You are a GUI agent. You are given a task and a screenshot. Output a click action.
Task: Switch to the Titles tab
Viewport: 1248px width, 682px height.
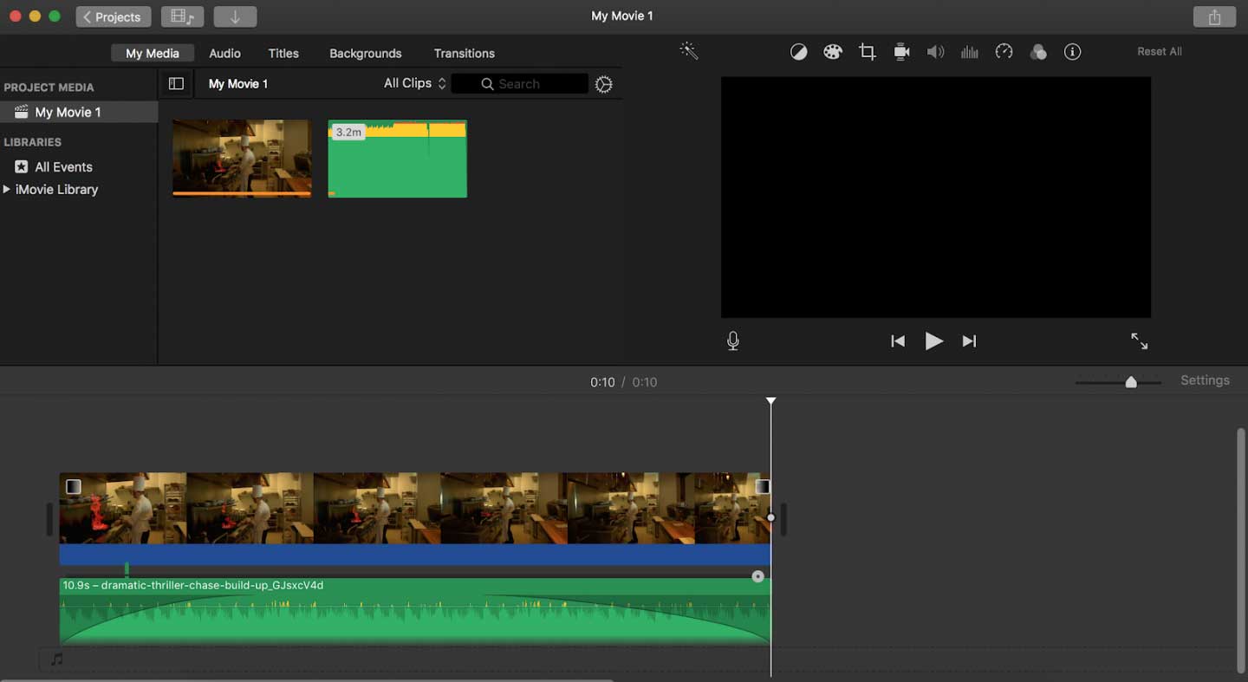pos(283,53)
